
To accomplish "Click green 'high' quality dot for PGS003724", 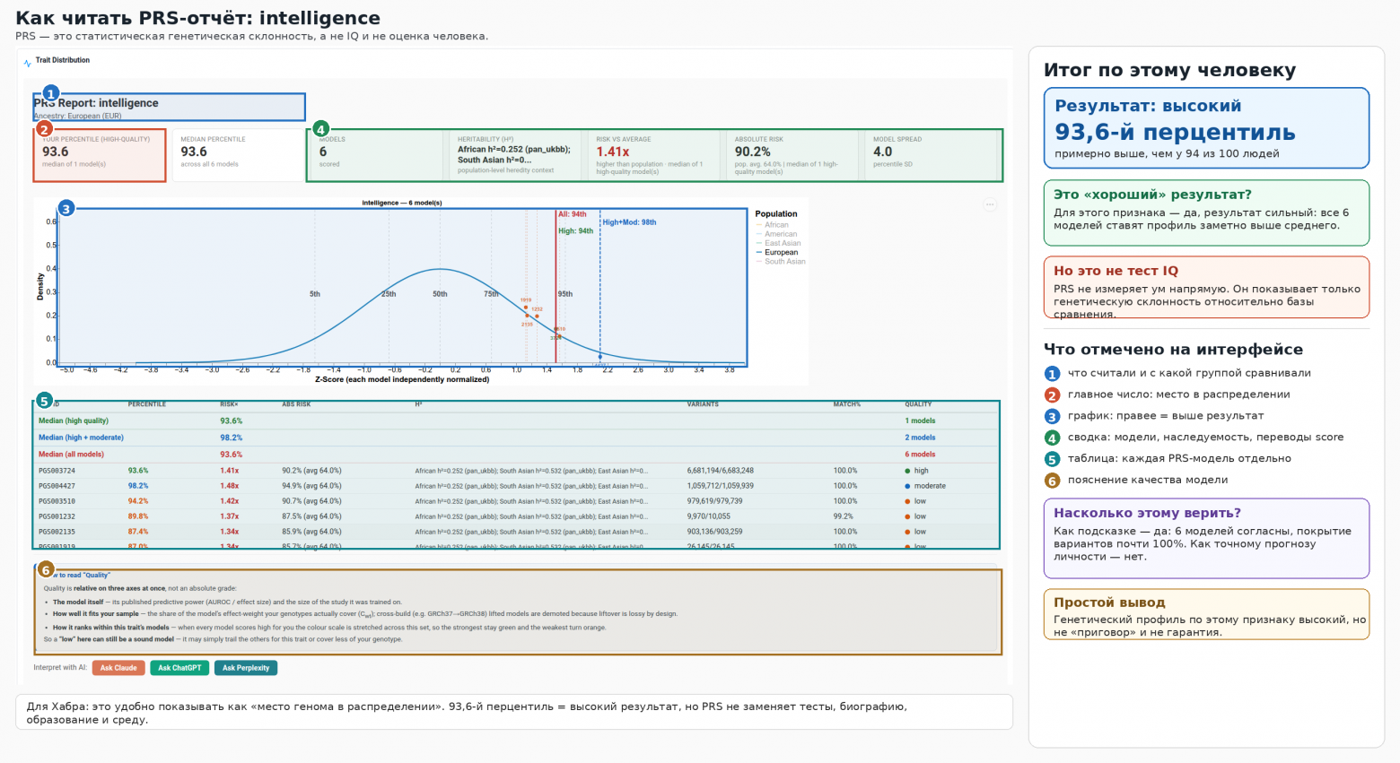I will pos(907,471).
